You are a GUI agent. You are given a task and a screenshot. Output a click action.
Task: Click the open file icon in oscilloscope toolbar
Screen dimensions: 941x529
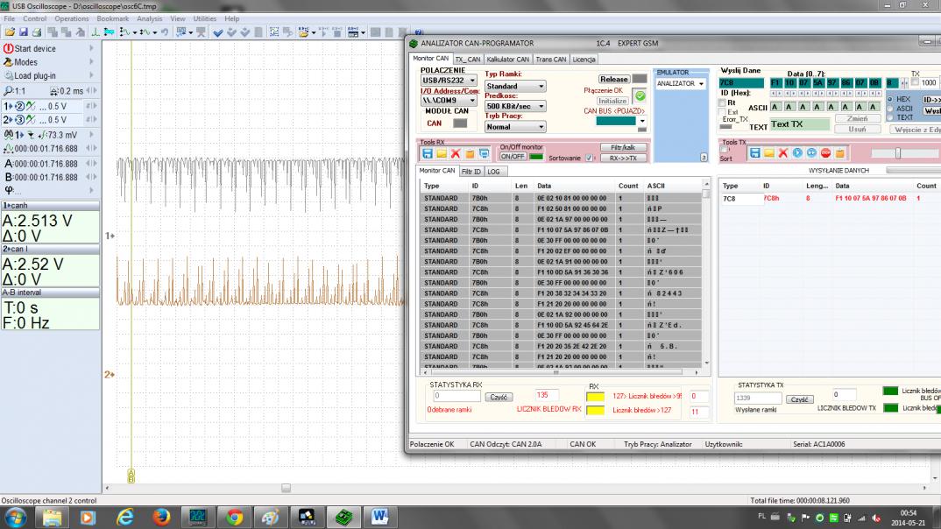pyautogui.click(x=10, y=32)
